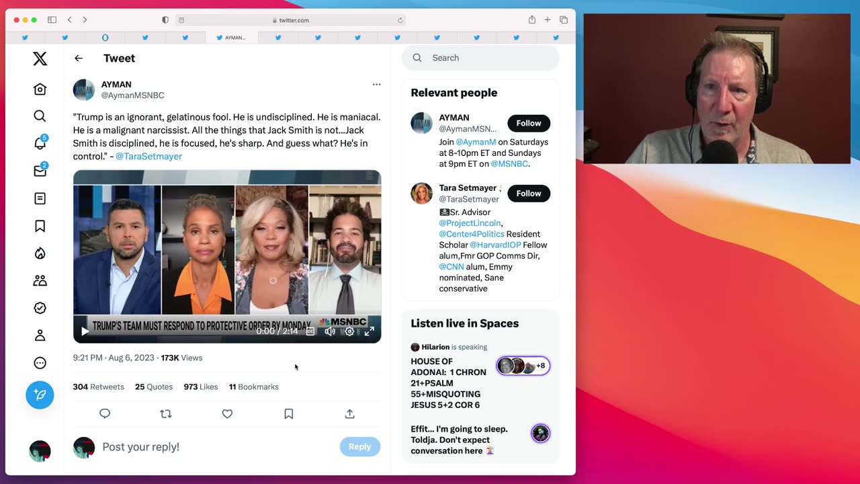
Task: Open the @HarvardIOP link
Action: click(495, 245)
